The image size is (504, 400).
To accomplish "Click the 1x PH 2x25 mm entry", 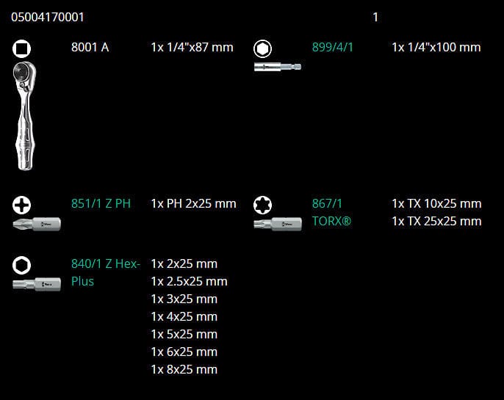I will tap(193, 203).
